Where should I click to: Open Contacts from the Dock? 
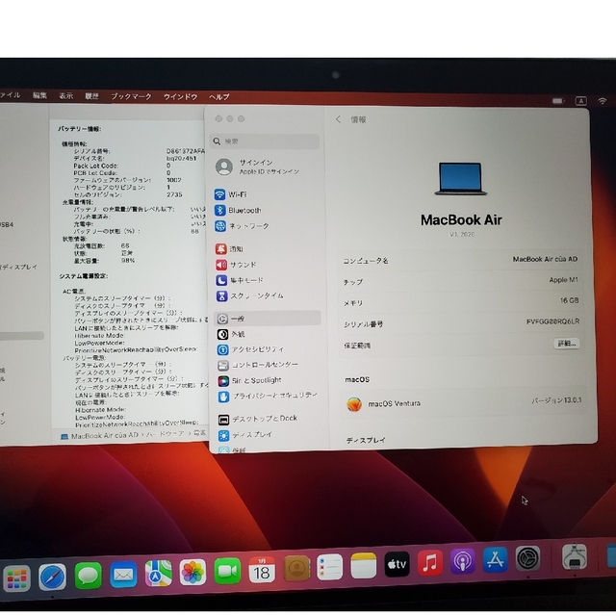(x=296, y=568)
